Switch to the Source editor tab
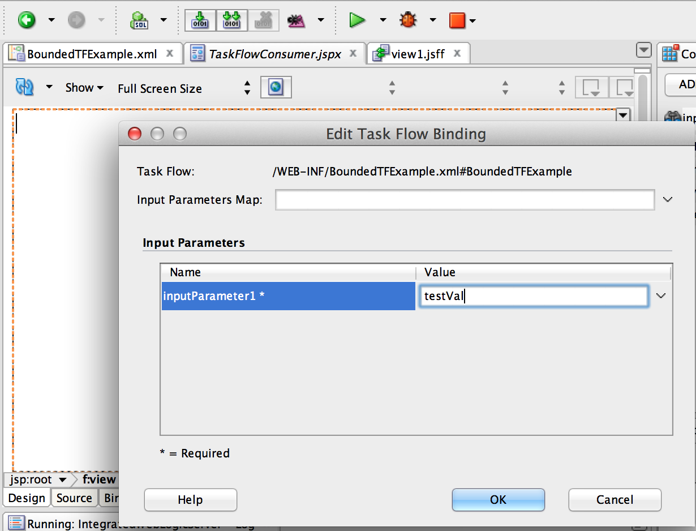This screenshot has width=696, height=531. pos(74,498)
